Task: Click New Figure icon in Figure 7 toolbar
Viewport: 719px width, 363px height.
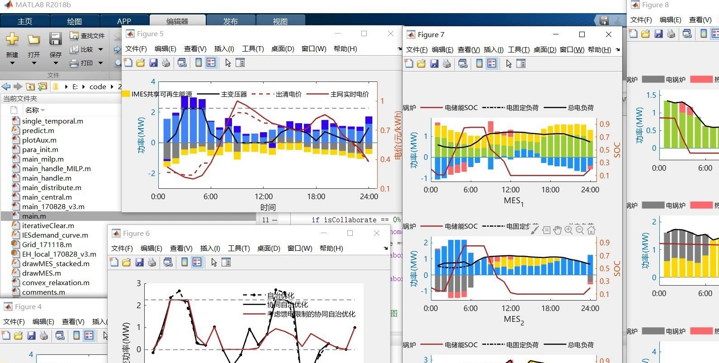Action: pos(409,64)
